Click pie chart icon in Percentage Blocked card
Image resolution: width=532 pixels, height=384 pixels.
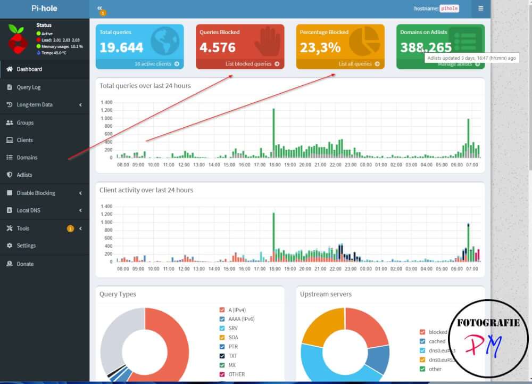coord(365,42)
